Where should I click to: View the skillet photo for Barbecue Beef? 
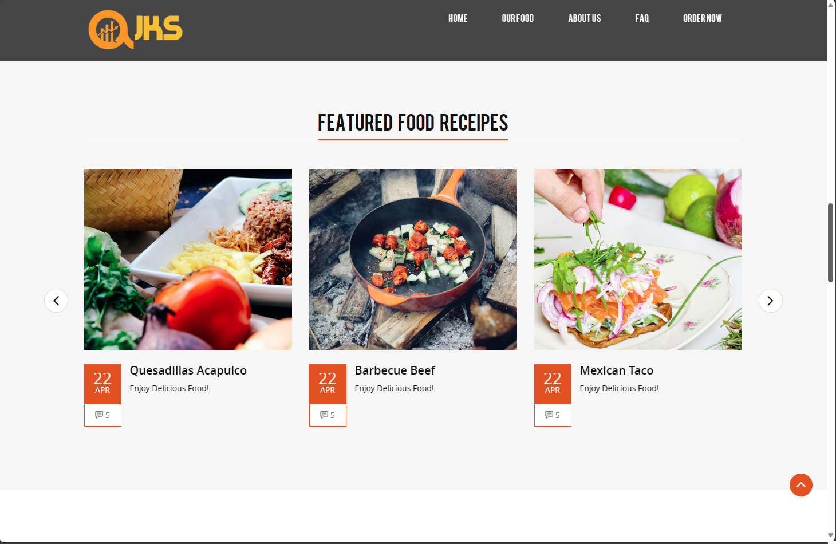[x=413, y=259]
